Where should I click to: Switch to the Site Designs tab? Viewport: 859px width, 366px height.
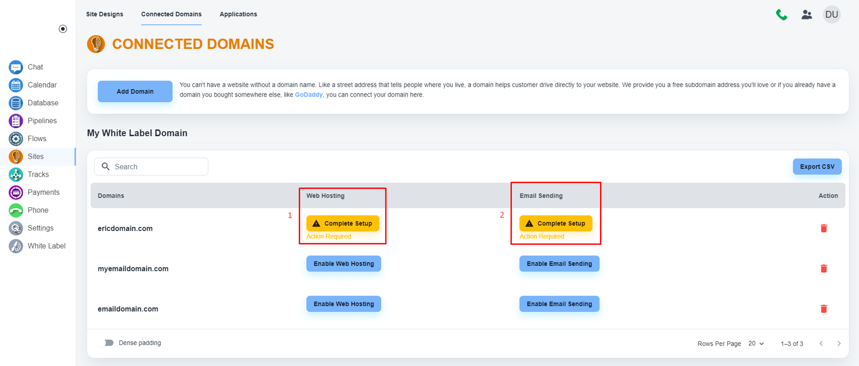coord(104,14)
